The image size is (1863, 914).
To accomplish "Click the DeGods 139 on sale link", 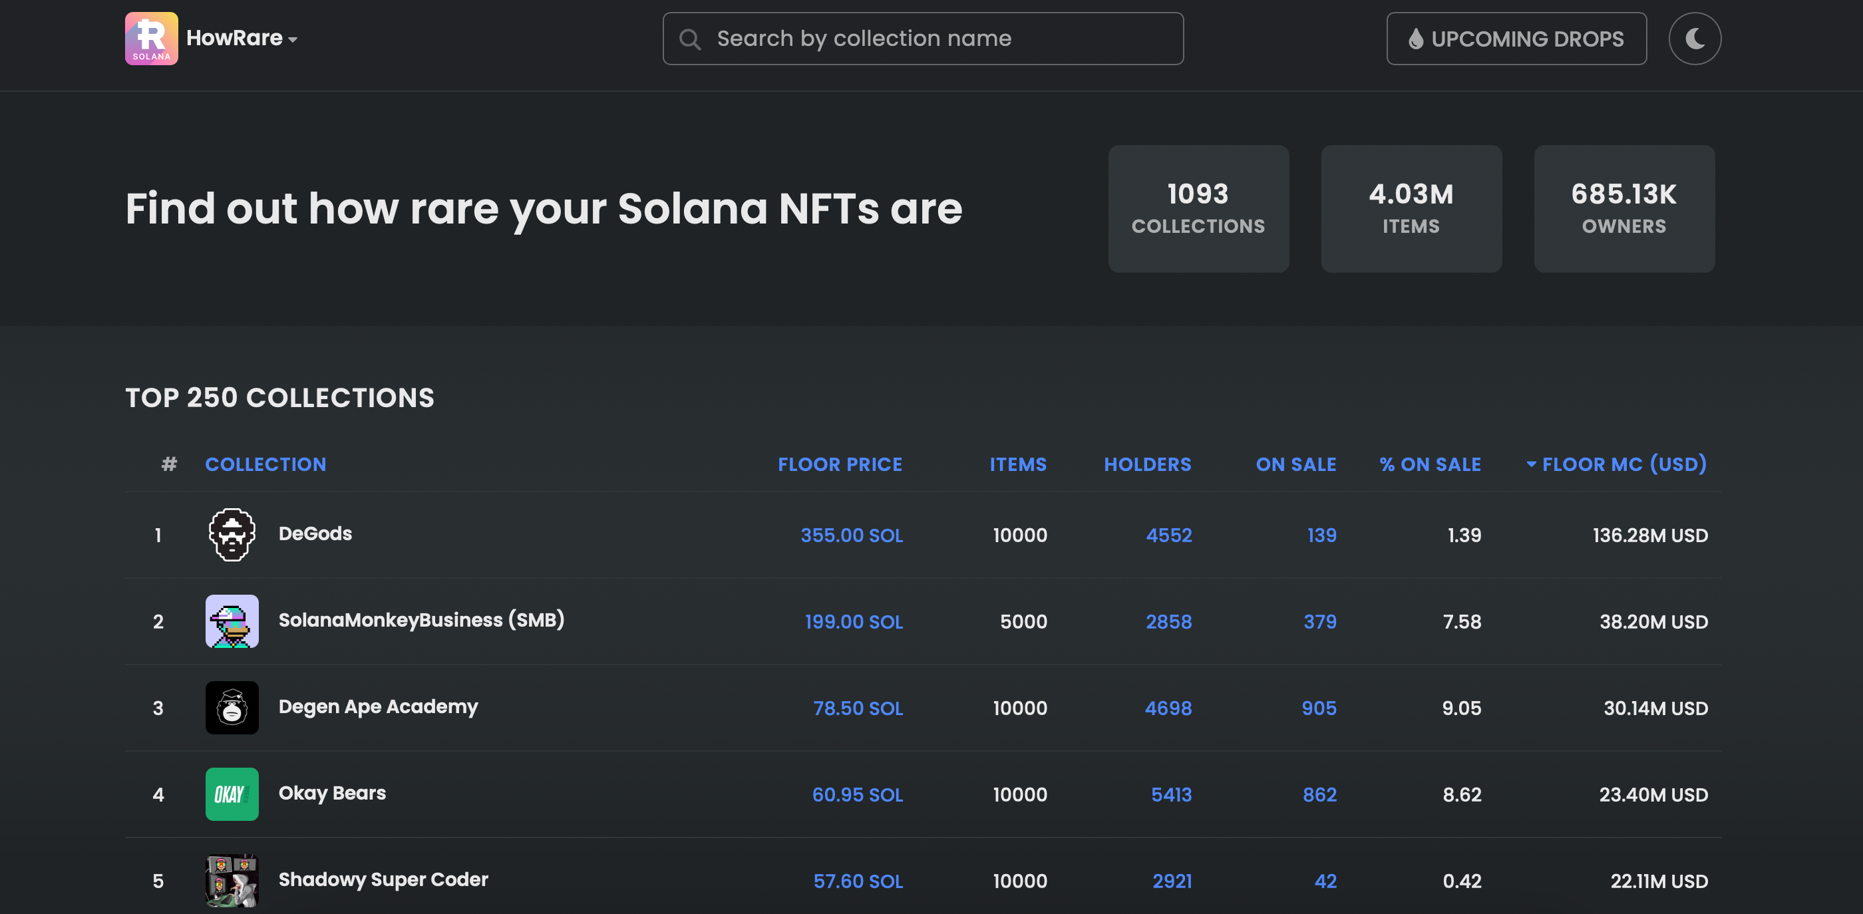I will pyautogui.click(x=1320, y=533).
